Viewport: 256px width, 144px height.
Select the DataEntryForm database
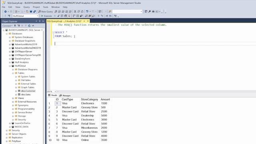[22, 59]
